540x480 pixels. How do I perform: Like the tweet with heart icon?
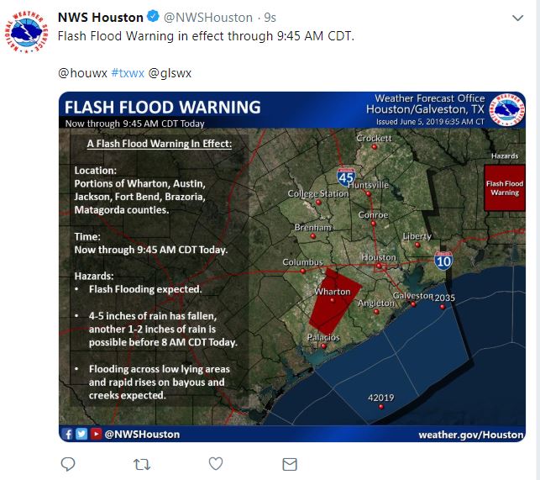click(x=216, y=463)
